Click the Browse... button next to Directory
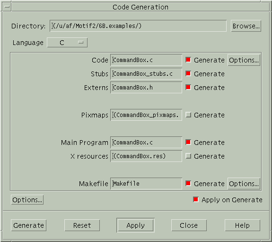The width and height of the screenshot is (272, 242). point(246,26)
